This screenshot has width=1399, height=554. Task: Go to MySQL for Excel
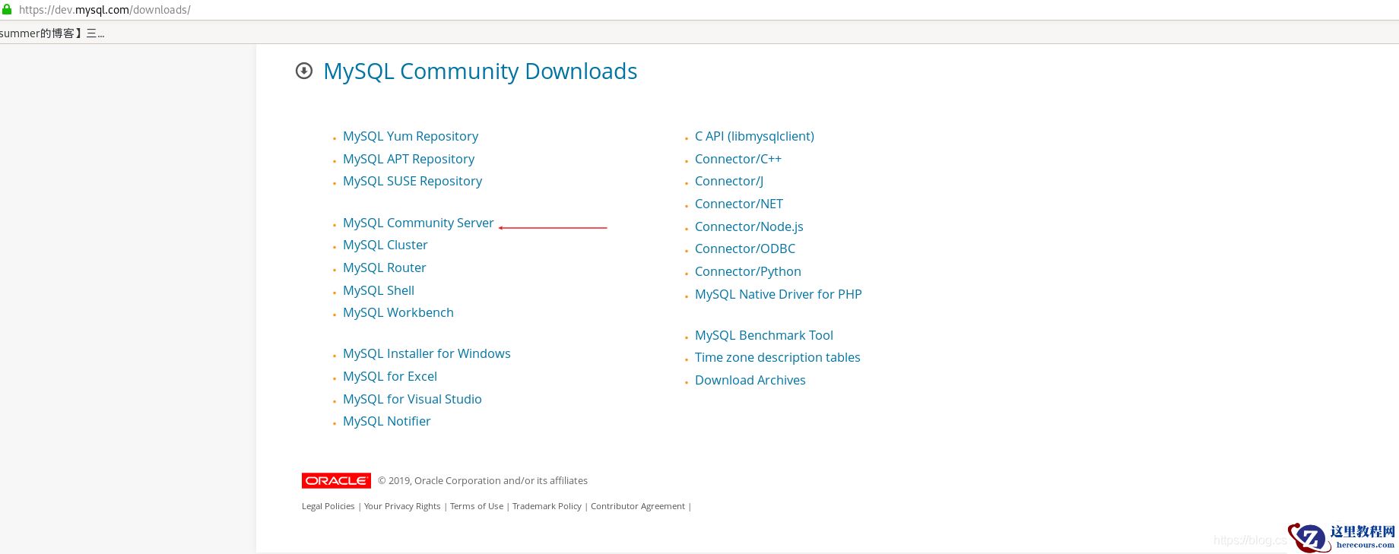(390, 376)
